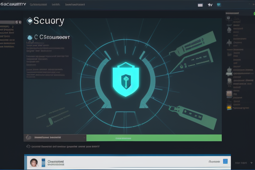Click the brown square icon in the right sidebar
The height and width of the screenshot is (170, 255).
(x=229, y=94)
